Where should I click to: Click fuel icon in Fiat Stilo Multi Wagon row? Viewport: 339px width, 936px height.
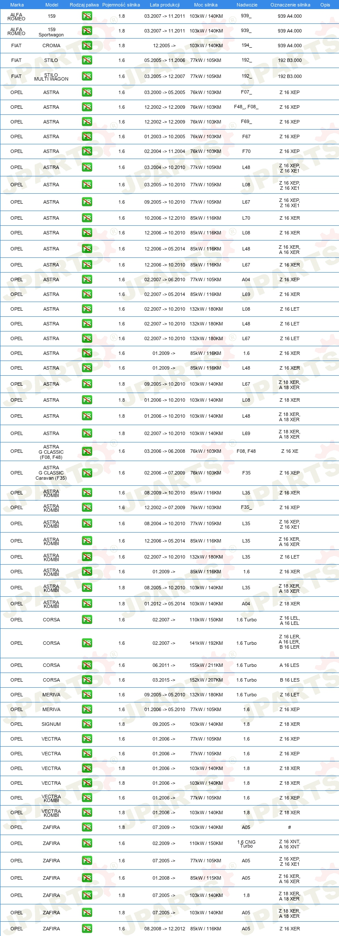(x=87, y=76)
